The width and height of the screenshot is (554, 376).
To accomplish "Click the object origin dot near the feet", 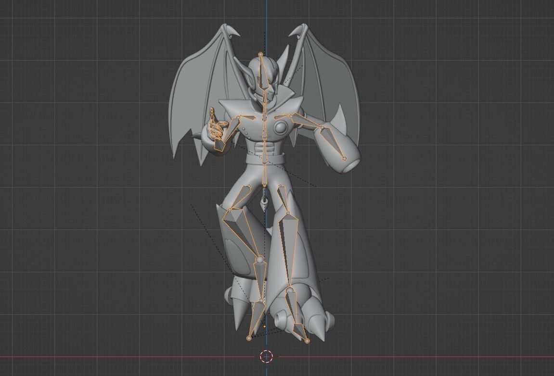I will pyautogui.click(x=265, y=326).
